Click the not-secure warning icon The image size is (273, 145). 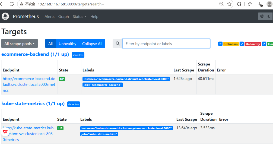(22, 4)
